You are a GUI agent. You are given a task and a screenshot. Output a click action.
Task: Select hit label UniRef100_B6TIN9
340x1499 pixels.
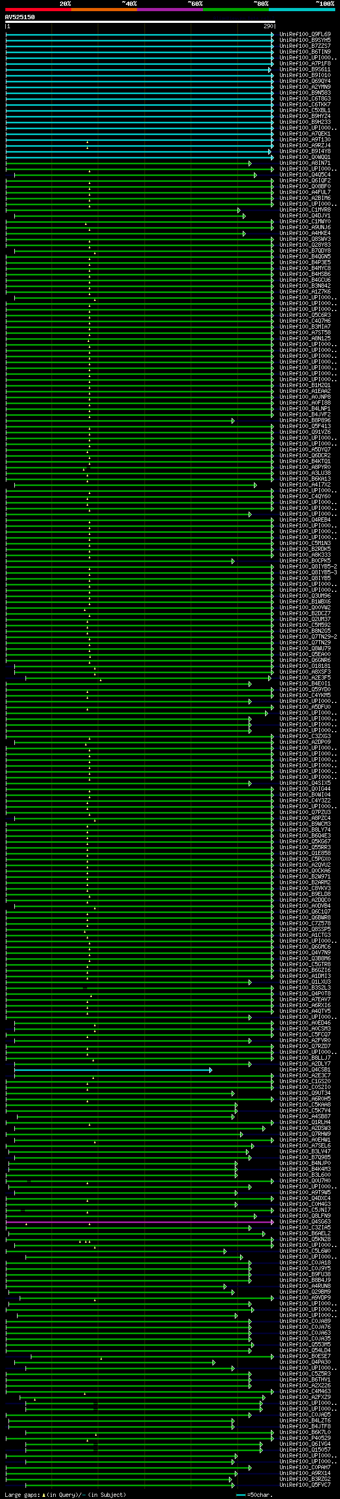(305, 52)
